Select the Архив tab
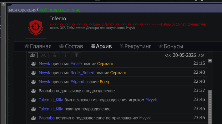Screen dimensions: 222x124 102,46
